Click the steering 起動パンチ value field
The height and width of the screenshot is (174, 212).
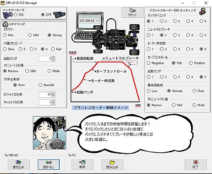pyautogui.click(x=45, y=58)
